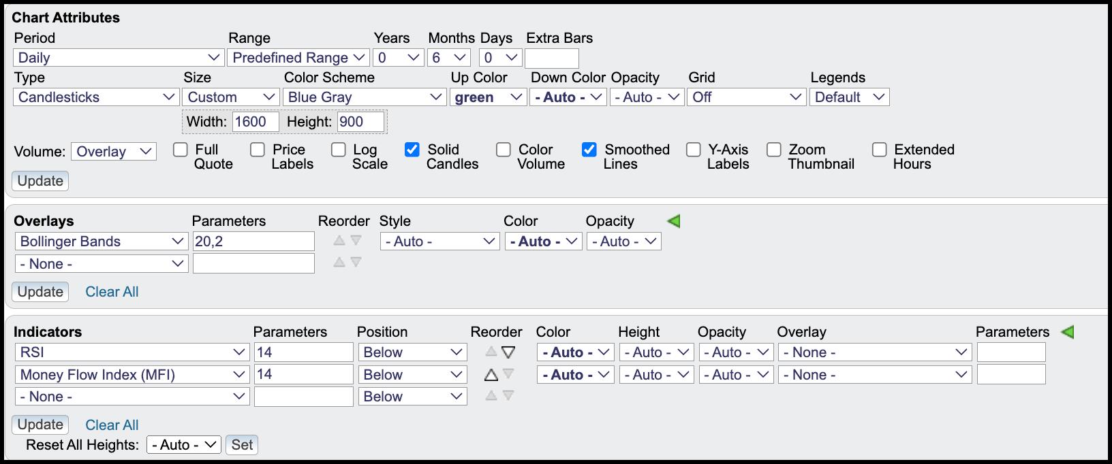Uncheck the Solid Candles checkbox
The image size is (1112, 464).
[412, 150]
